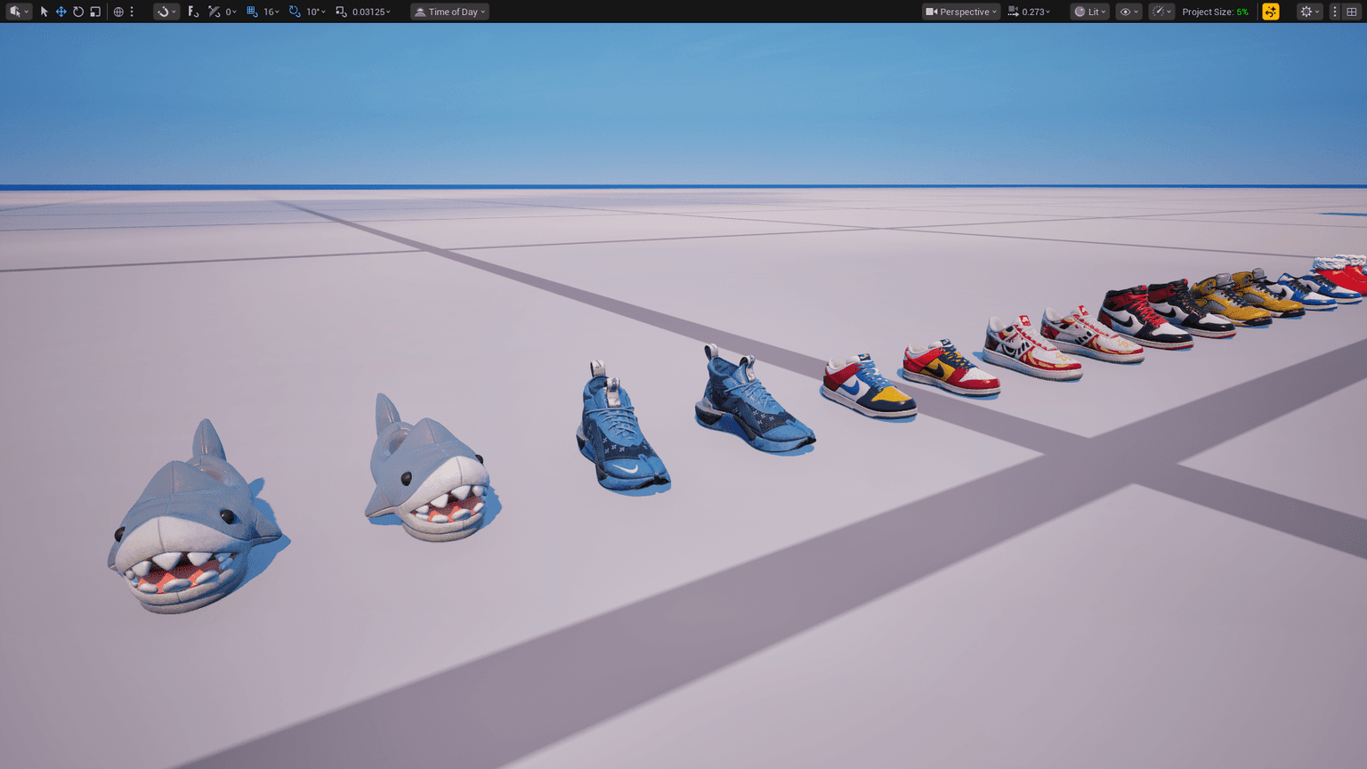Screen dimensions: 1367x769
Task: Open the camera speed 0.273 dropdown
Action: coord(1036,12)
